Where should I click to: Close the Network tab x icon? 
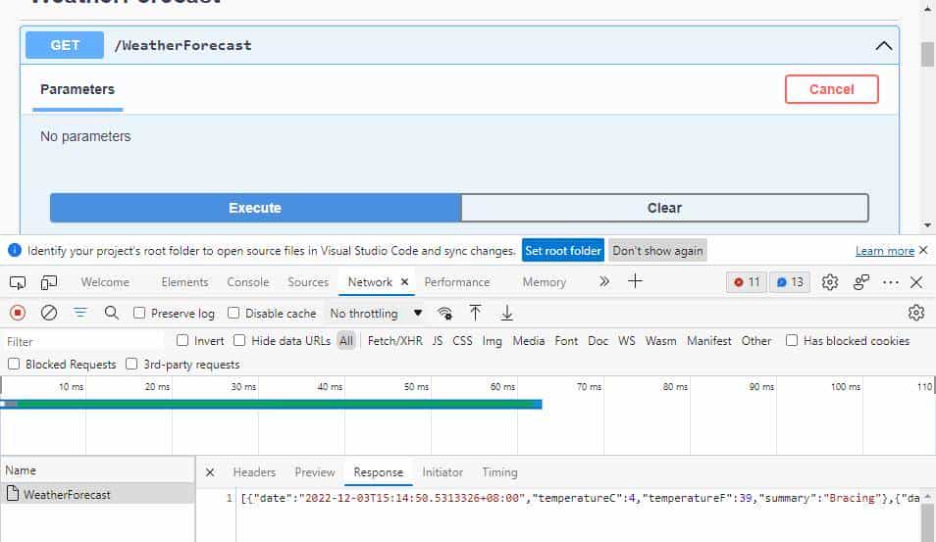[405, 282]
